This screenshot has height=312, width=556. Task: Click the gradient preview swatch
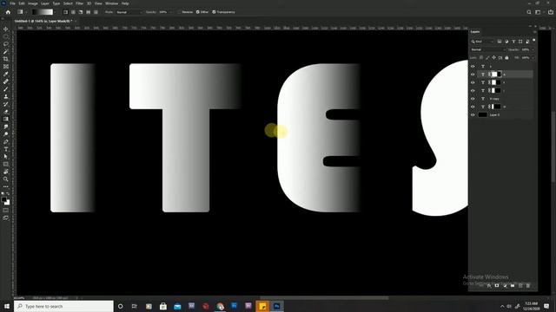tap(43, 12)
